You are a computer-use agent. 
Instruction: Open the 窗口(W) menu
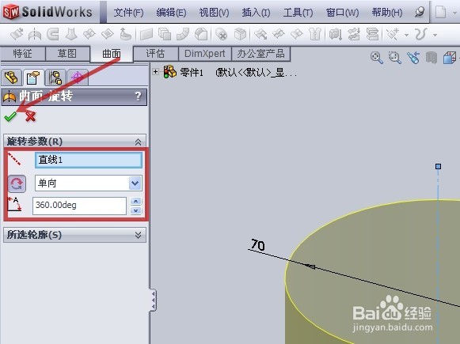tap(342, 13)
